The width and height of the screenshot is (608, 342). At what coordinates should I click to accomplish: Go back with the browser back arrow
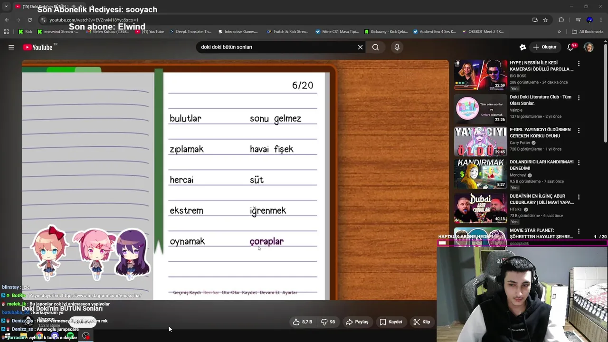coord(7,20)
